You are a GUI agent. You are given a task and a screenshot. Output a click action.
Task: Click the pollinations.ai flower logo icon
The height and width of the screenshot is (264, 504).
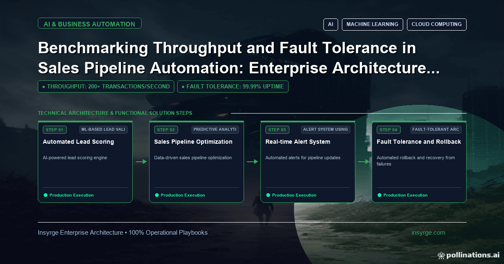441,255
